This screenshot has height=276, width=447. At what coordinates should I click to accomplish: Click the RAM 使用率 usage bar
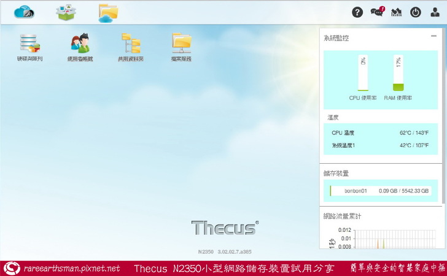tap(398, 74)
